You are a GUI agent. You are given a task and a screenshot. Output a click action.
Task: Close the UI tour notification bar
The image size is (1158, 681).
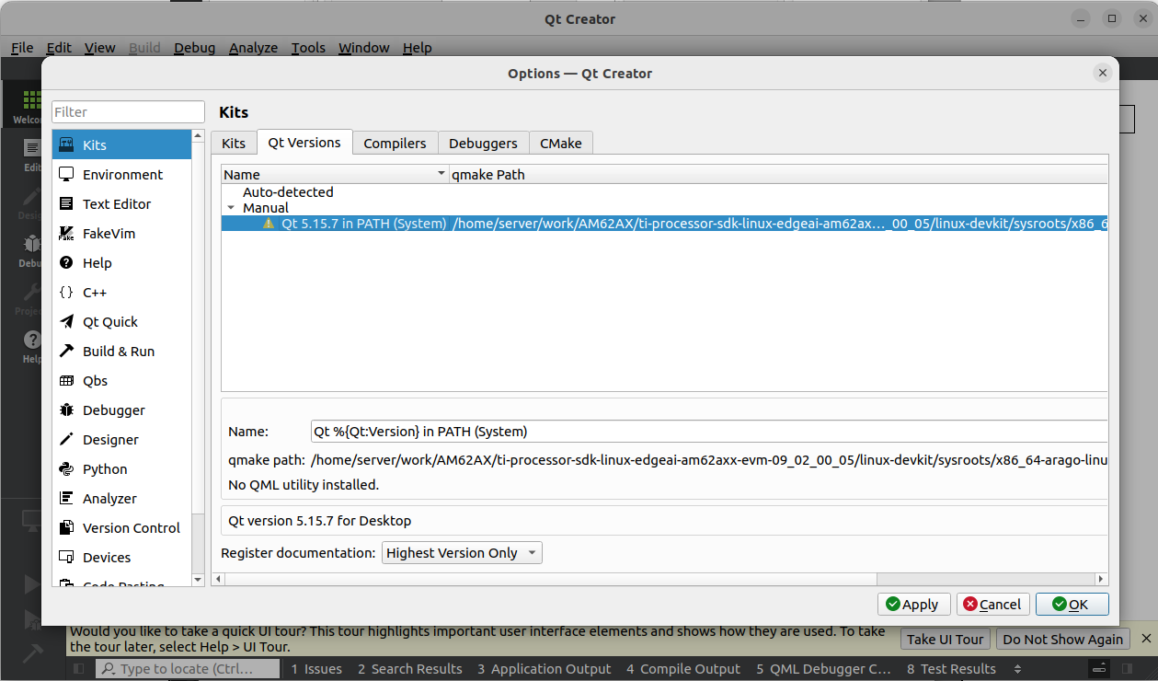point(1146,639)
